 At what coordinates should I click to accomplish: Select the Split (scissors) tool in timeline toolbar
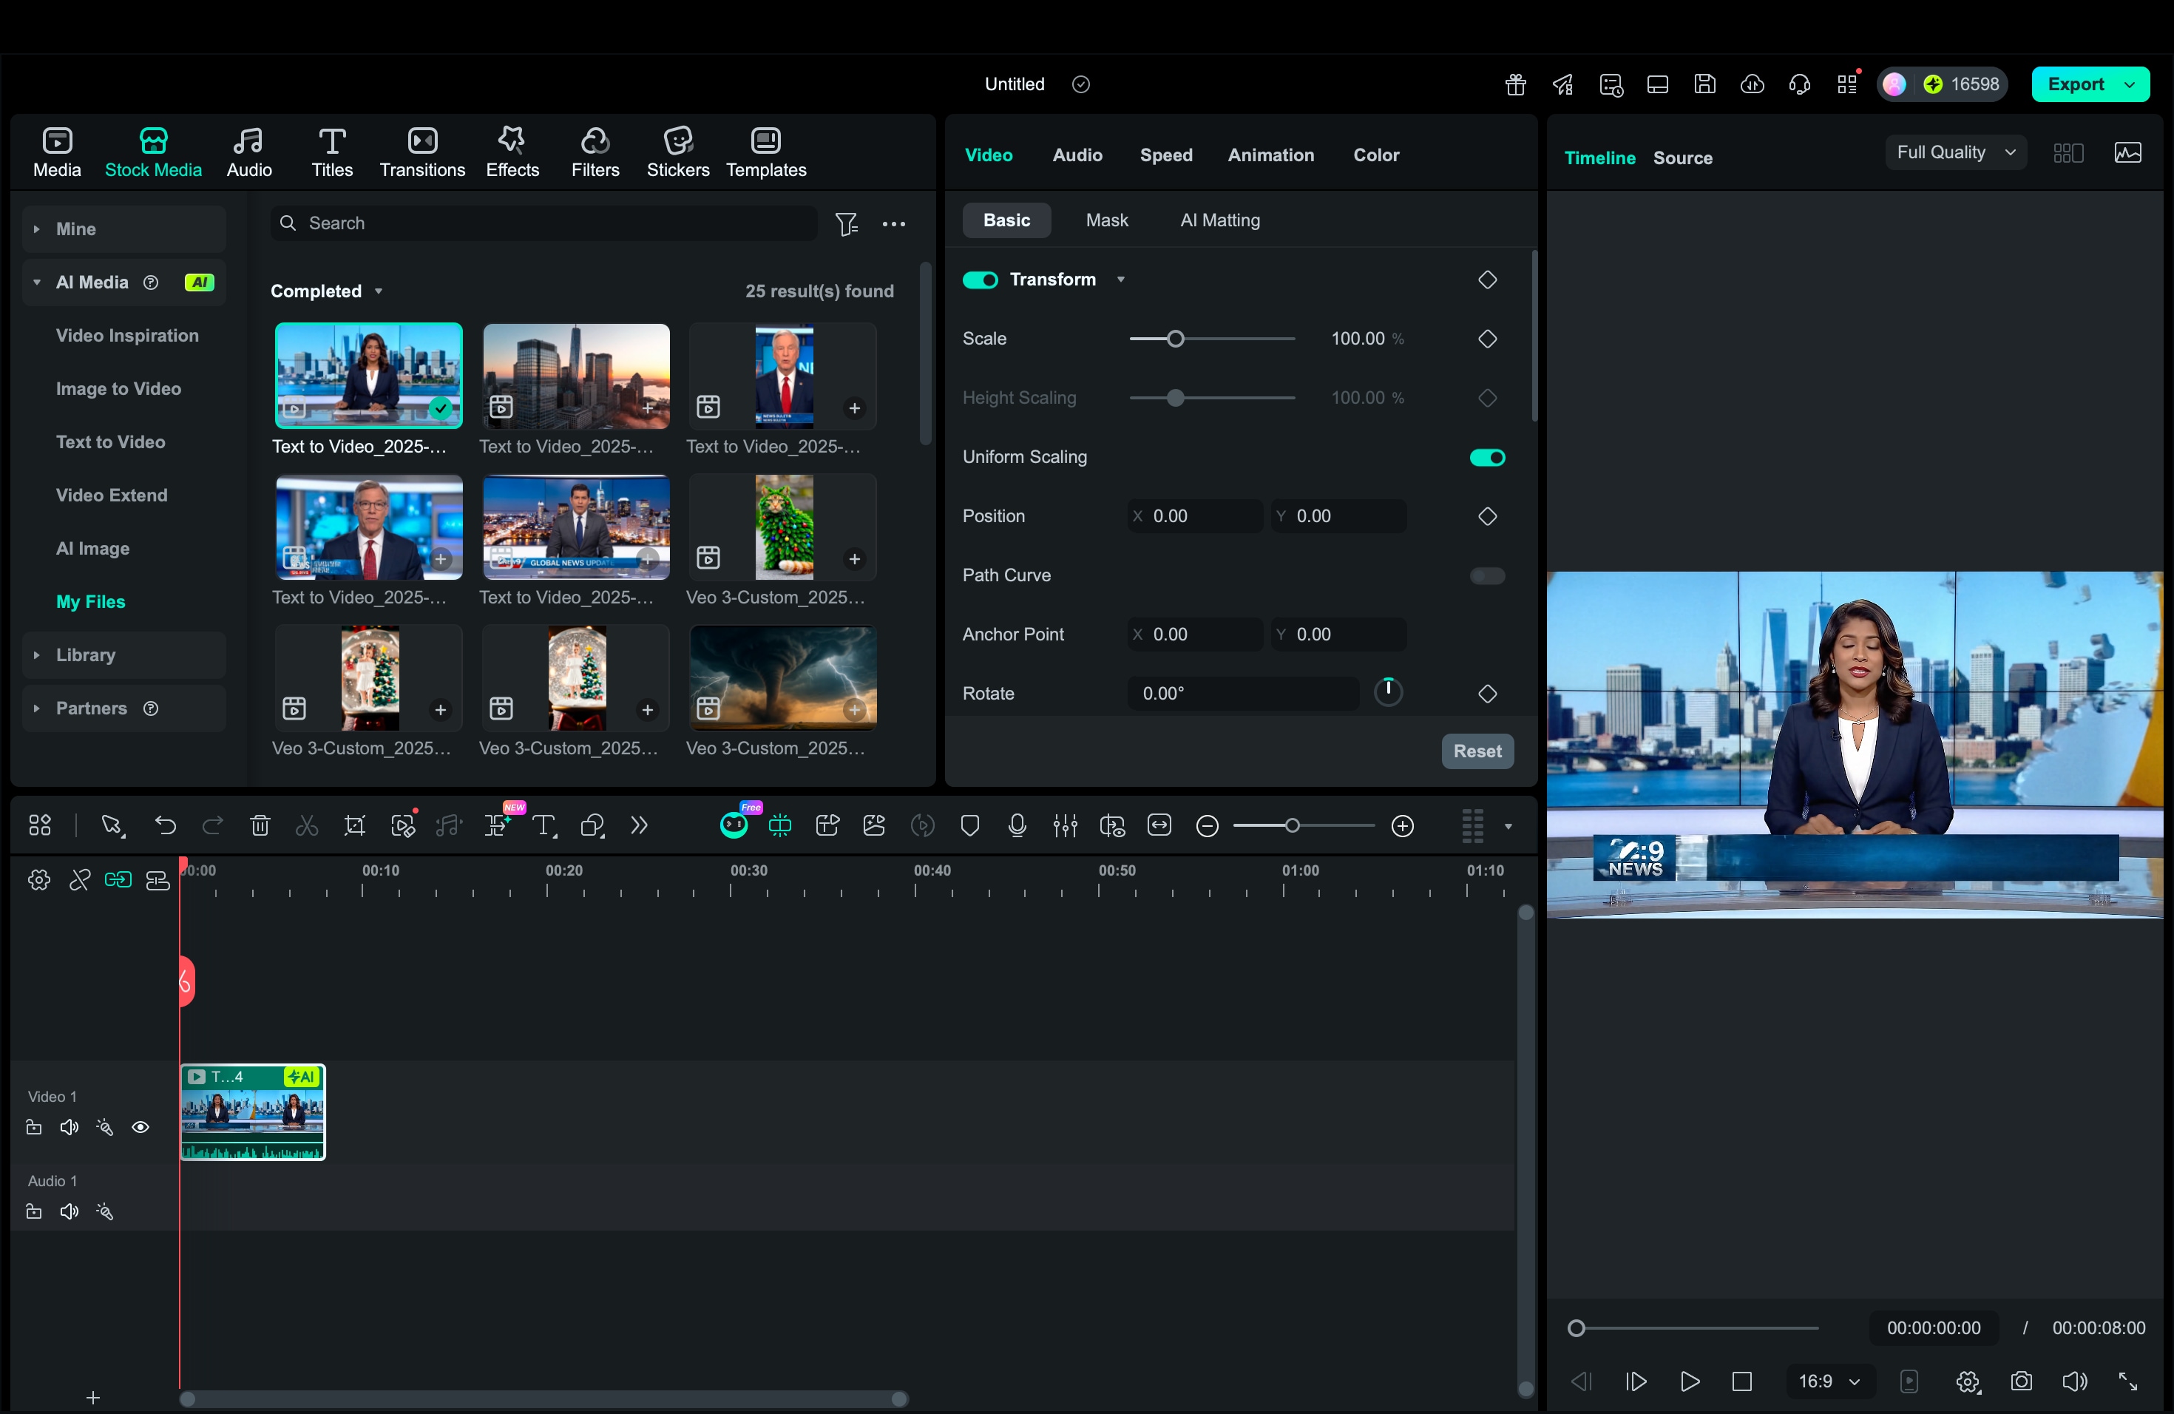[307, 825]
